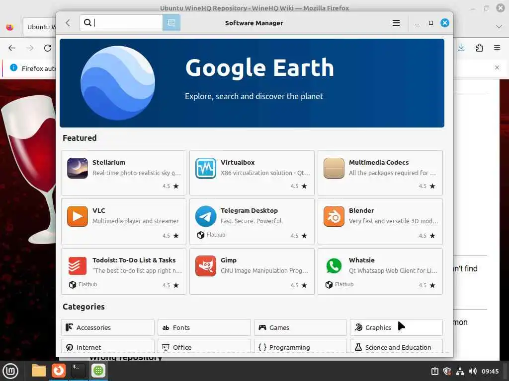Open the volume tray icon
Image resolution: width=509 pixels, height=381 pixels.
tap(473, 371)
